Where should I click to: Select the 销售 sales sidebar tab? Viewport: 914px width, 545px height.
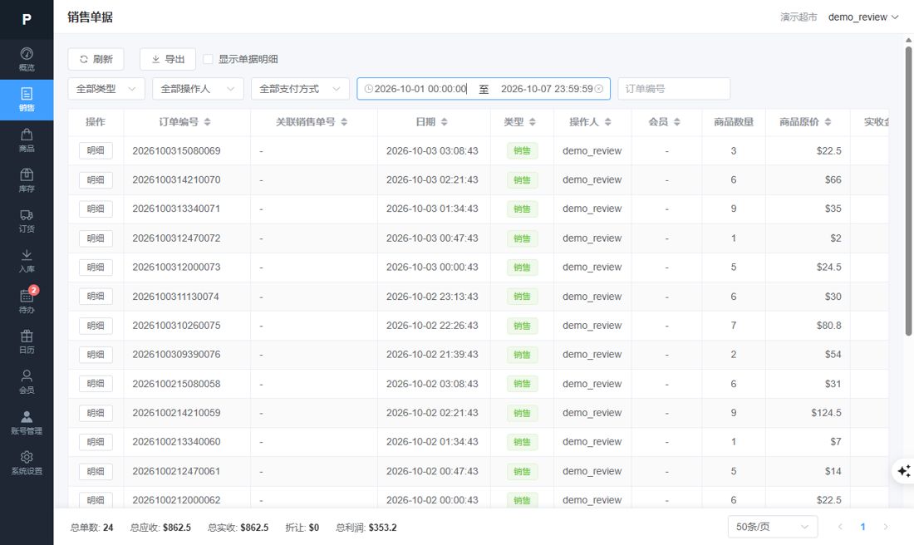(x=27, y=101)
